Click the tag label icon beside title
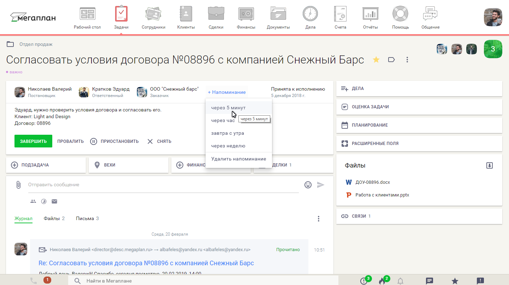The width and height of the screenshot is (509, 285). click(391, 60)
